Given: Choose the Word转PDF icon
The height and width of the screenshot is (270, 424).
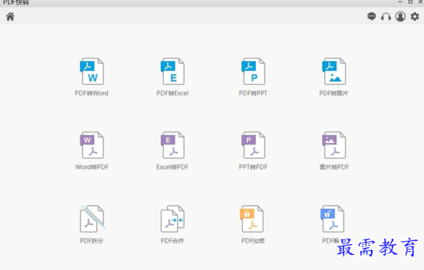Looking at the screenshot, I should click(92, 145).
